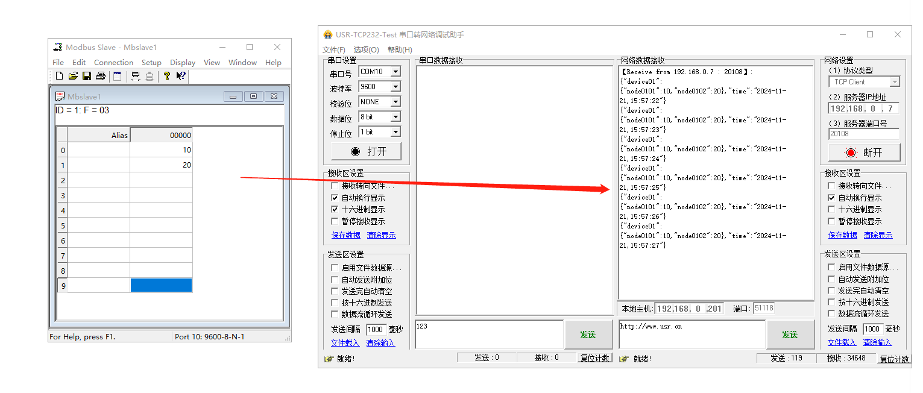Viewport: 923px width, 393px height.
Task: Open the 选项(O) menu
Action: (366, 50)
